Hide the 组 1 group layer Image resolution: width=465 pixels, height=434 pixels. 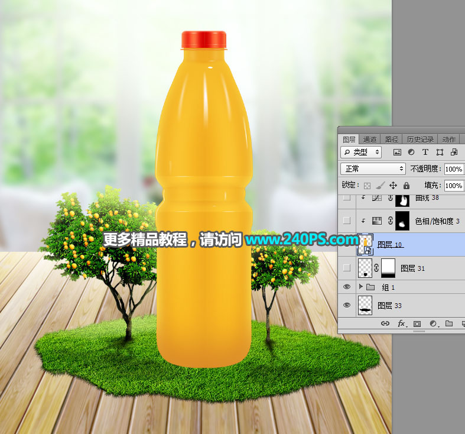(x=347, y=287)
